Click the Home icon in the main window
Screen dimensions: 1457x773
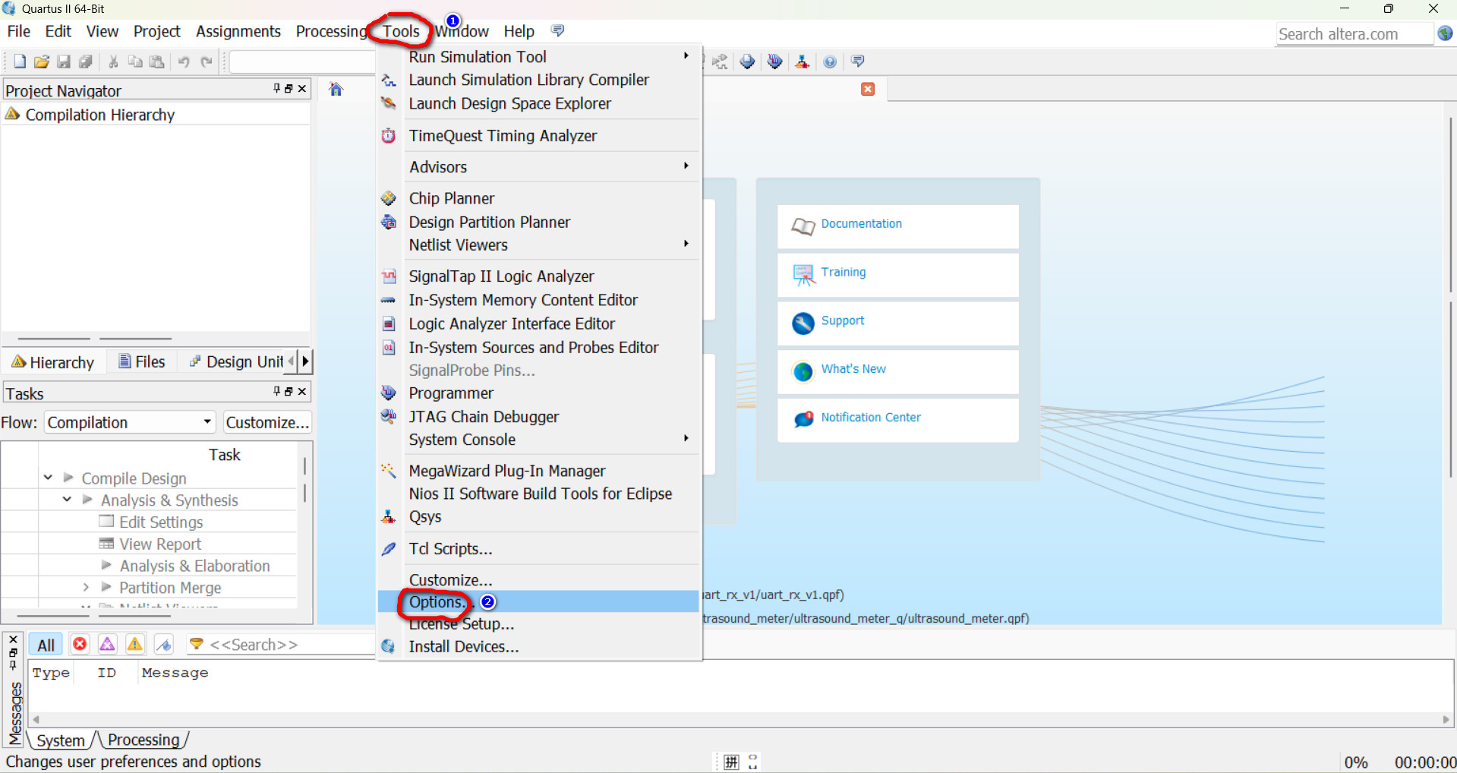(336, 90)
